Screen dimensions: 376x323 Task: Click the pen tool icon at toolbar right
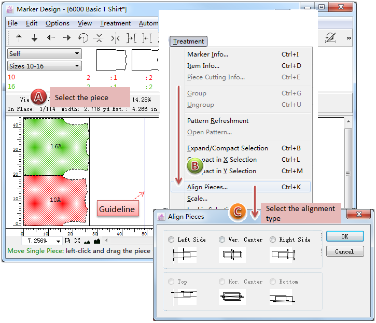click(x=330, y=38)
